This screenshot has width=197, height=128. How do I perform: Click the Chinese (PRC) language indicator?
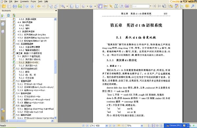[x=174, y=125]
